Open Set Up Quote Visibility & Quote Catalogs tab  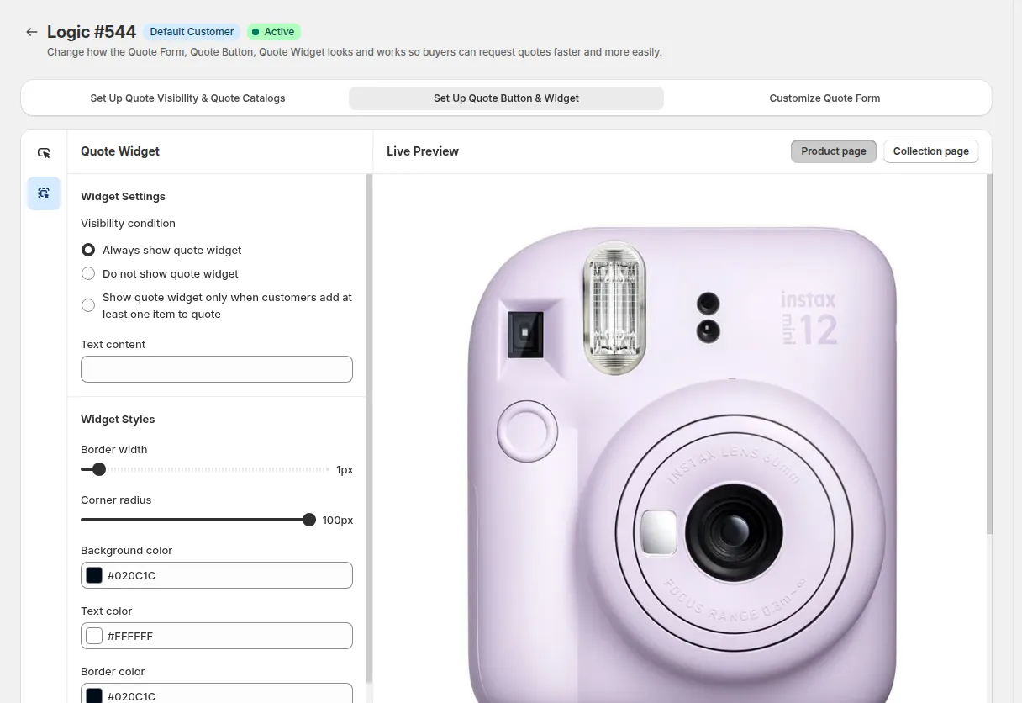point(187,98)
